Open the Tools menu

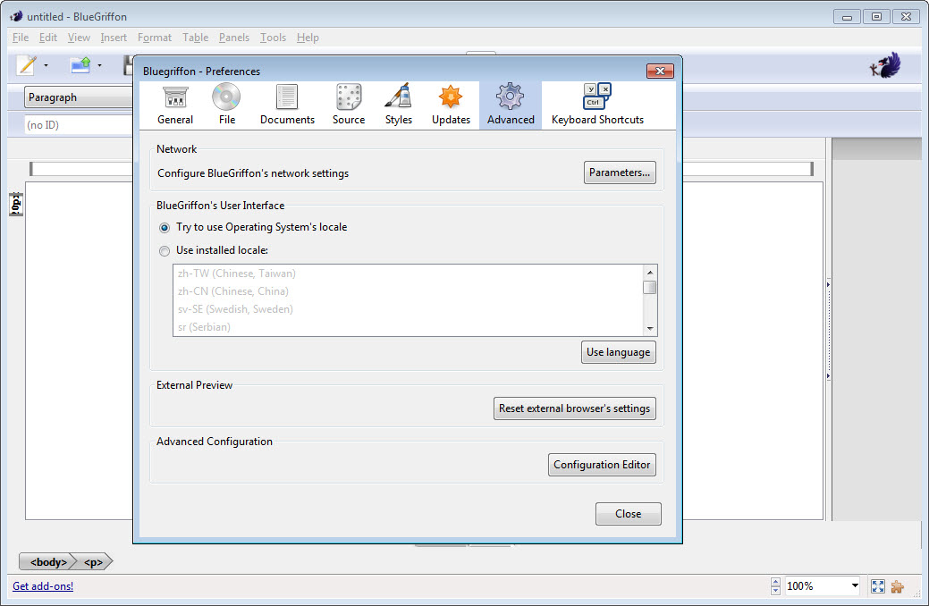tap(273, 38)
